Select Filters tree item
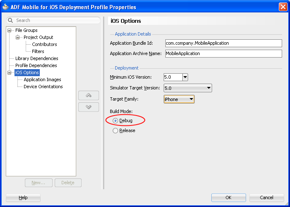 click(x=38, y=51)
